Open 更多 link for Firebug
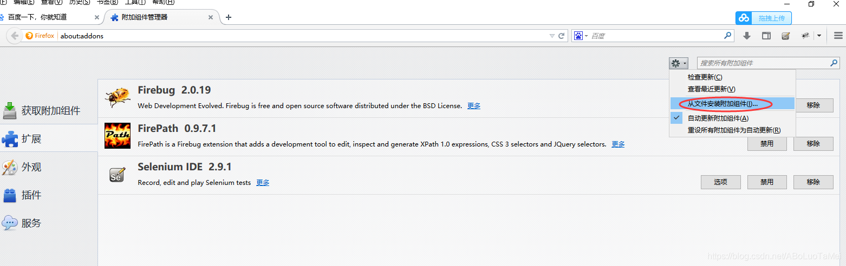Screen dimensions: 846x266 click(x=474, y=106)
